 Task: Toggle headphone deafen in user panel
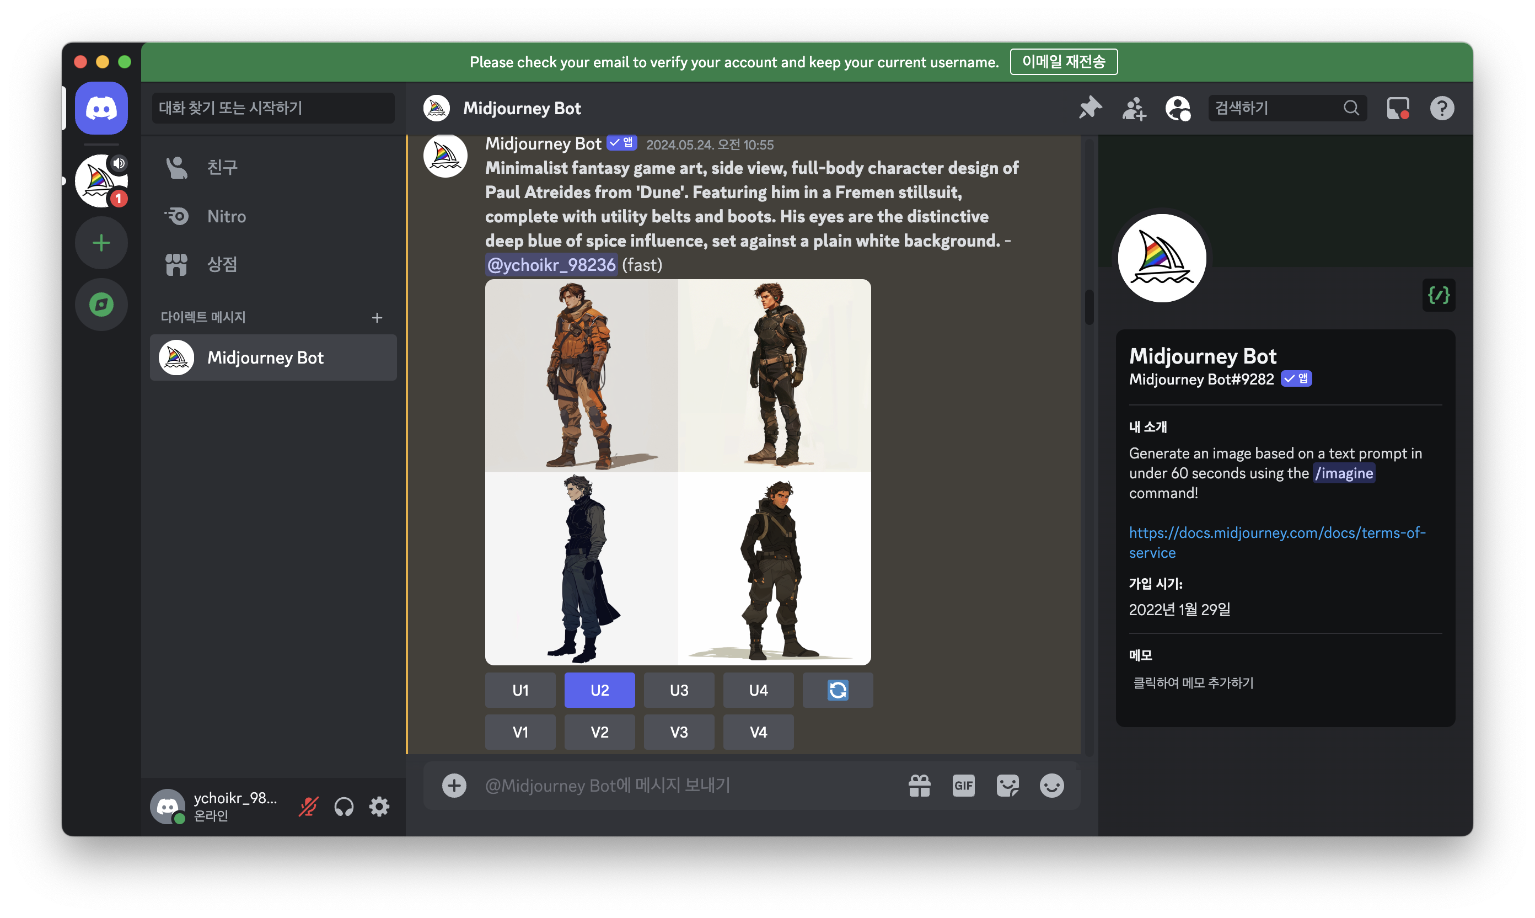344,806
